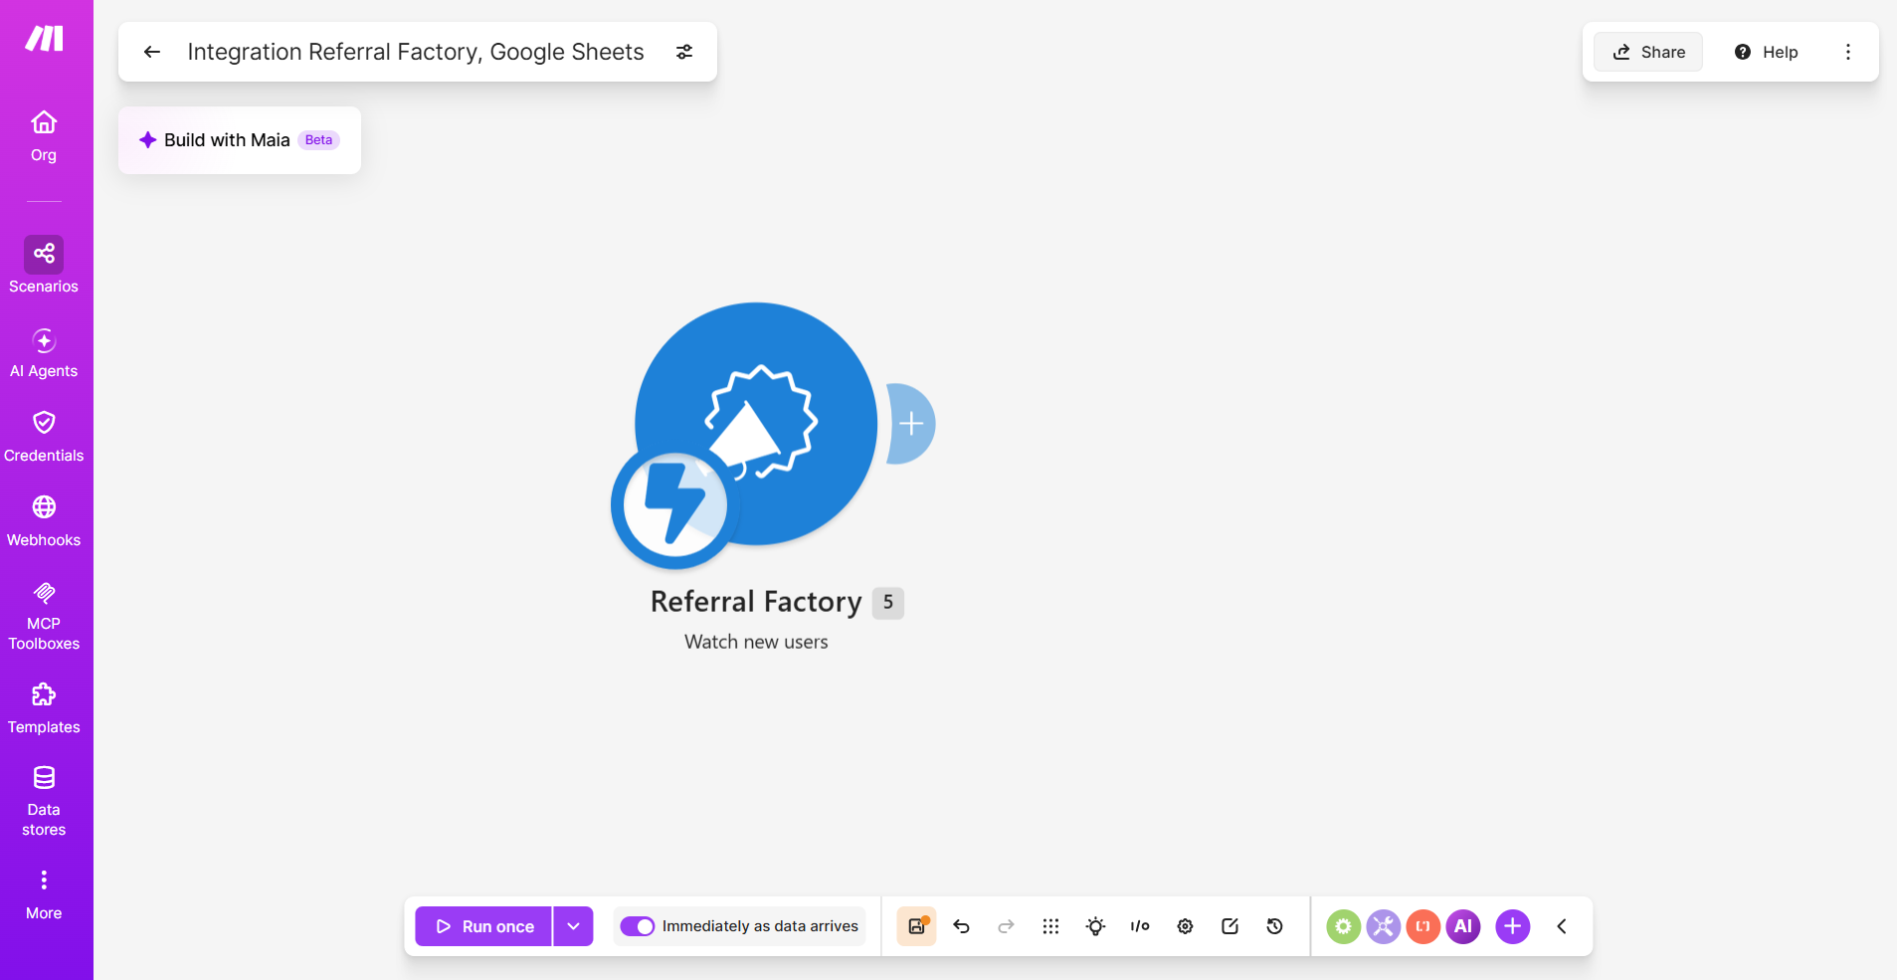
Task: Auto-align modules with the grid icon
Action: point(1050,926)
